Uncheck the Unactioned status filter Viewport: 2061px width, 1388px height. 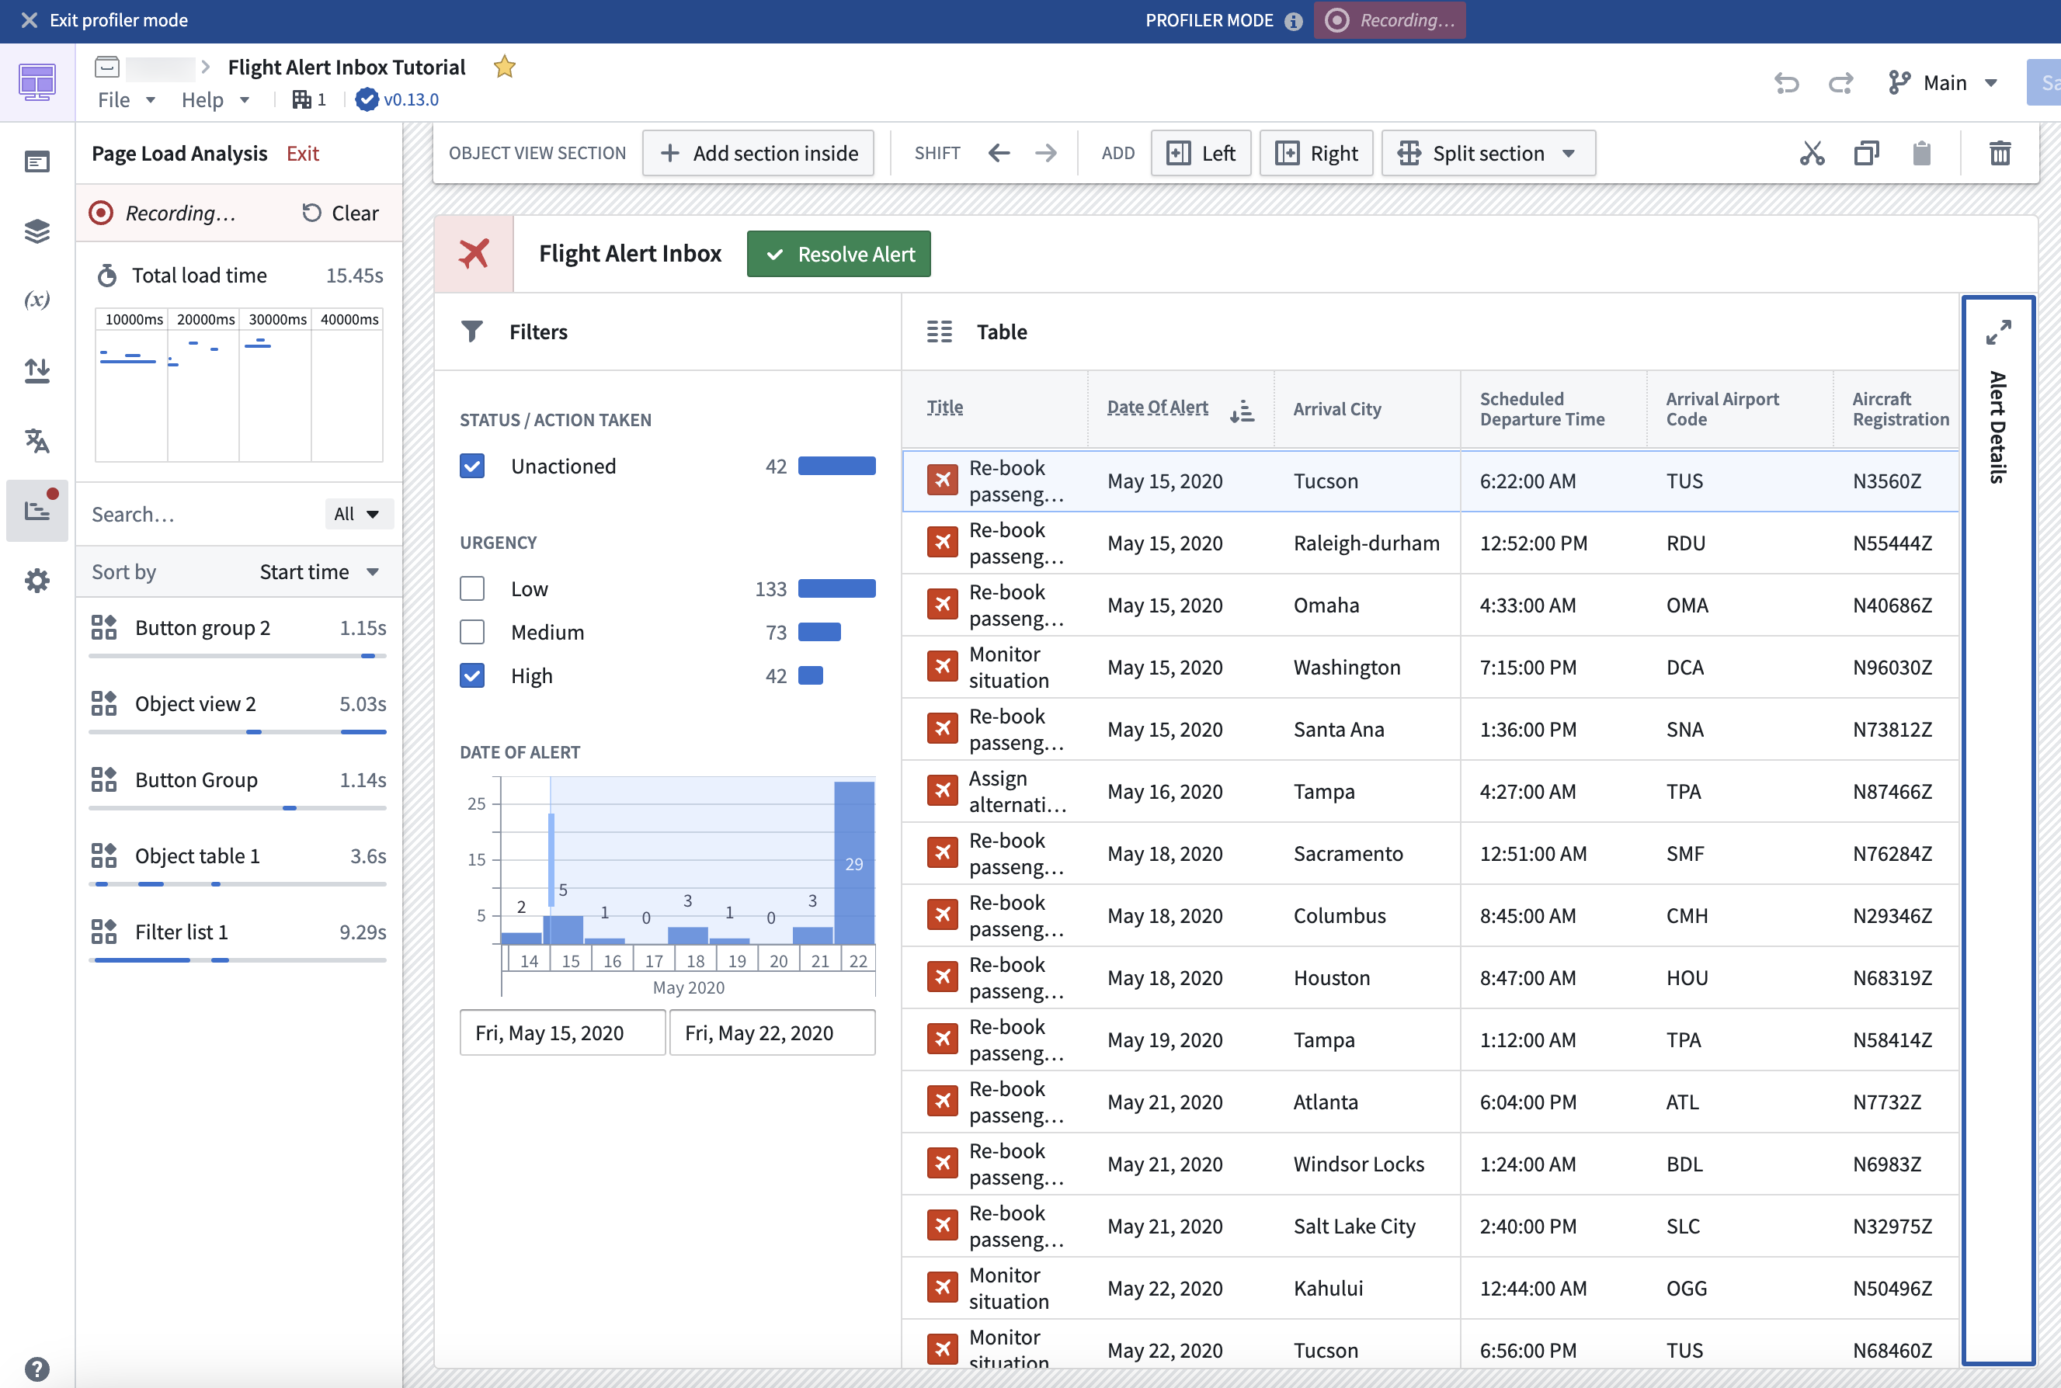(x=472, y=467)
